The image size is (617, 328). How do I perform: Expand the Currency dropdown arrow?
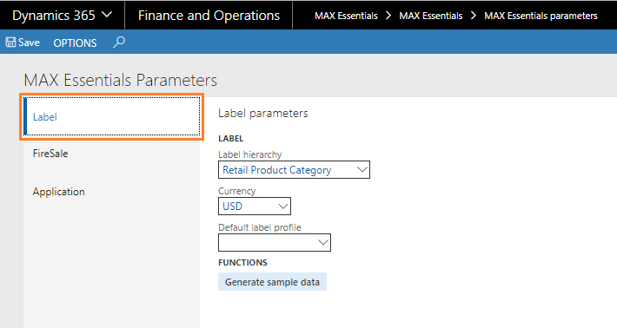pos(283,207)
